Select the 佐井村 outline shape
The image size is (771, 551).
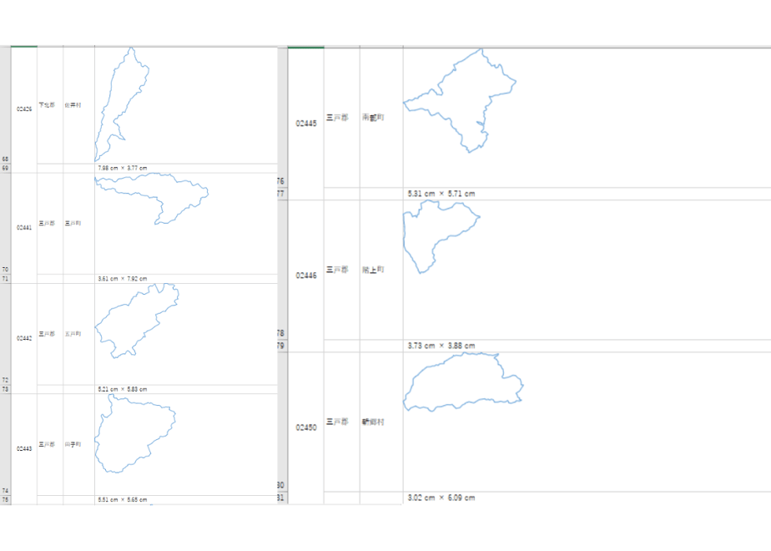point(122,105)
